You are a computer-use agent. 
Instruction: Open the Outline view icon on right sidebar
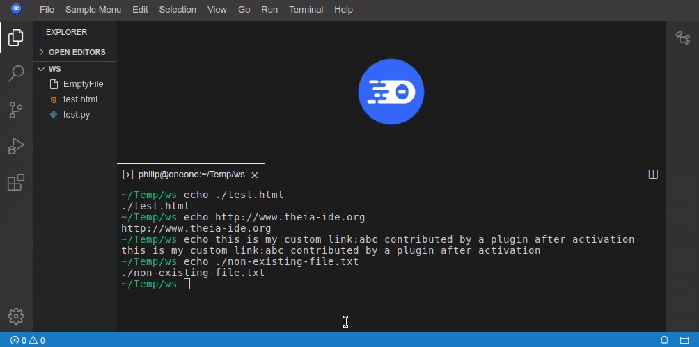point(682,38)
